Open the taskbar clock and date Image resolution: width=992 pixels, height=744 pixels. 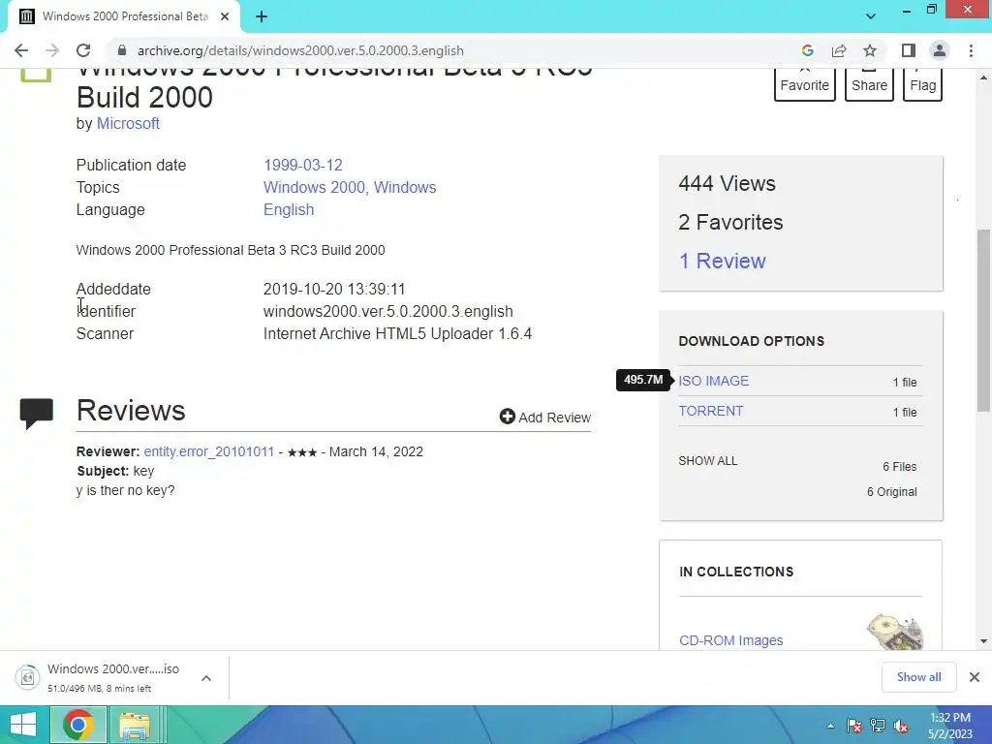pos(950,726)
